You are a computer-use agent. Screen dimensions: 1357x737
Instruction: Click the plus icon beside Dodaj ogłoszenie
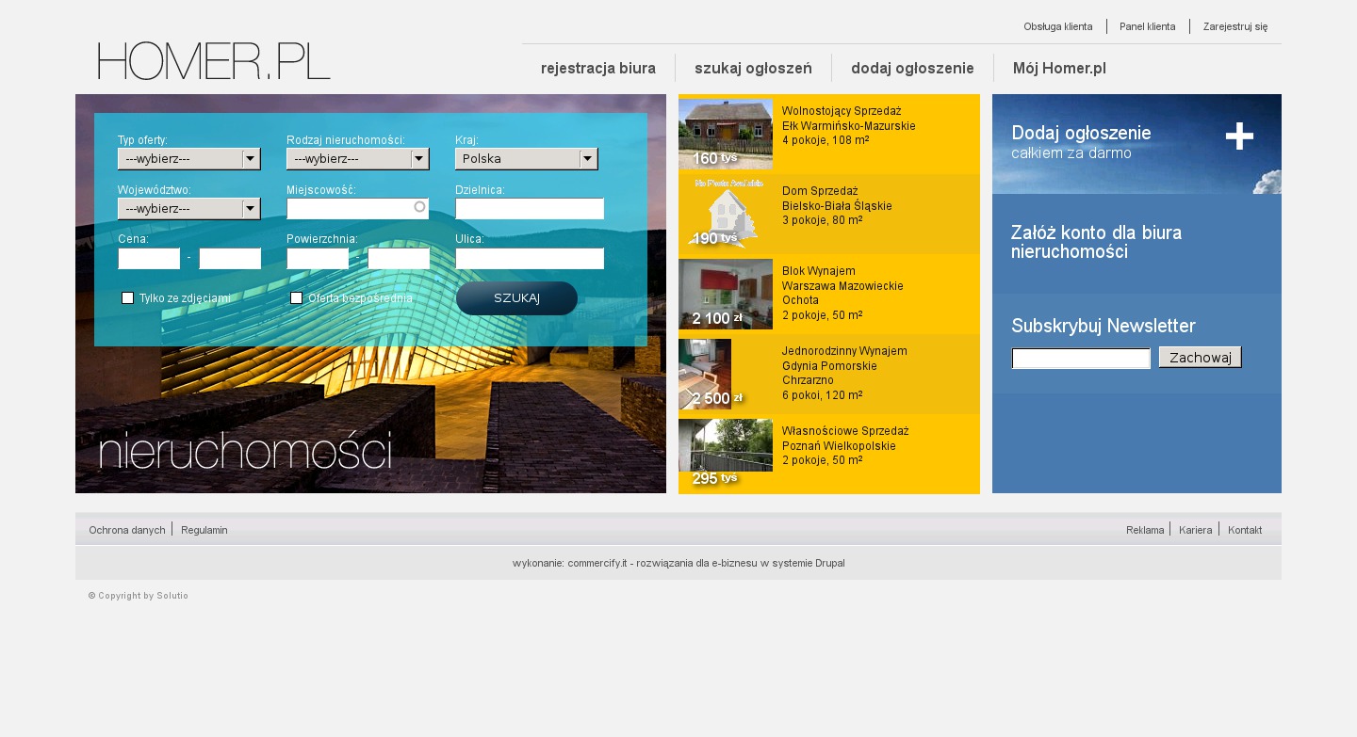click(x=1239, y=136)
